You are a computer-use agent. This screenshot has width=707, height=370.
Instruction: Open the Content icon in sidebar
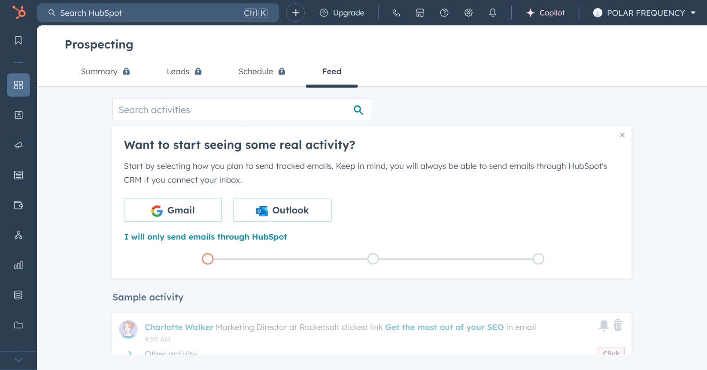point(18,175)
